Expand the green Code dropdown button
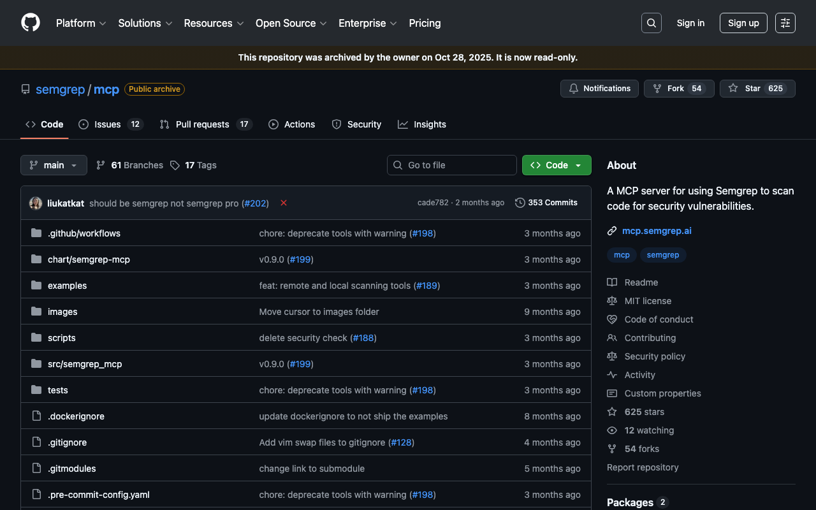The width and height of the screenshot is (816, 510). point(557,165)
